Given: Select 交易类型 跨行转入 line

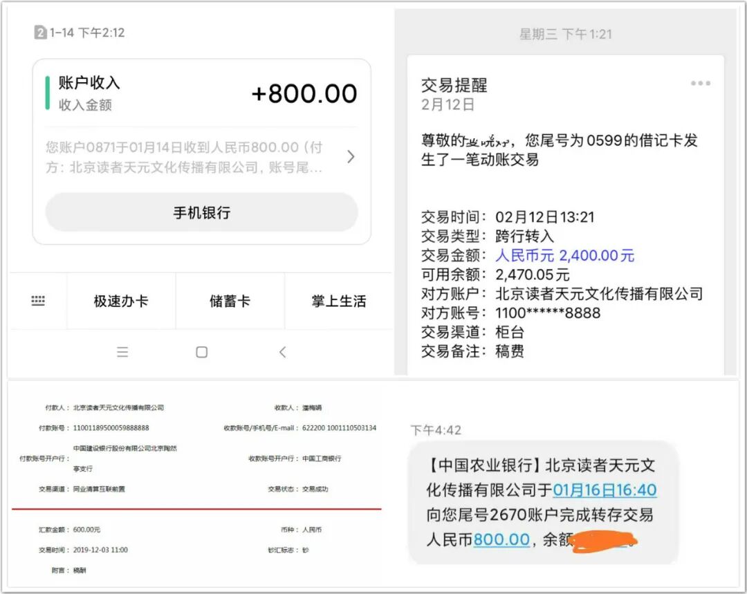Looking at the screenshot, I should pyautogui.click(x=488, y=236).
